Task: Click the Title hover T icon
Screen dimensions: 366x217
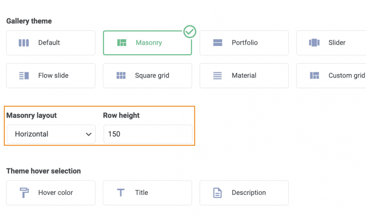Action: (x=121, y=193)
